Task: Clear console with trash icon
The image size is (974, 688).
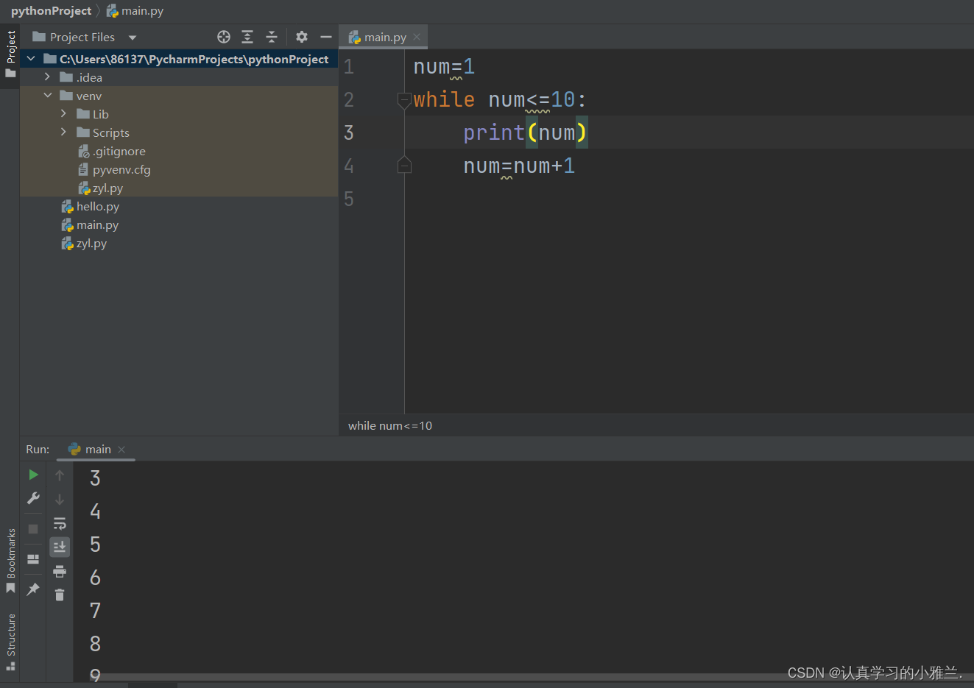Action: (60, 595)
